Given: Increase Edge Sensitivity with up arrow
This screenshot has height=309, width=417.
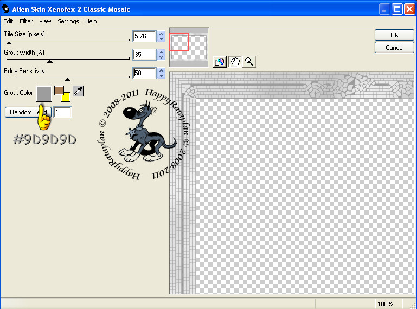Looking at the screenshot, I should (x=161, y=70).
